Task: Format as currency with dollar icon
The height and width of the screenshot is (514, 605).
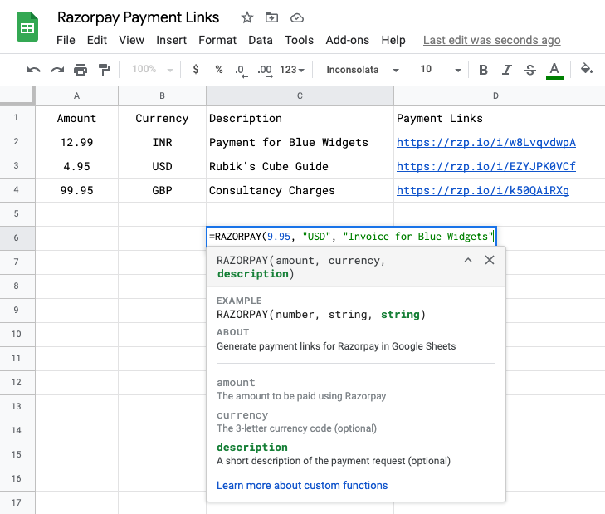Action: (x=196, y=70)
